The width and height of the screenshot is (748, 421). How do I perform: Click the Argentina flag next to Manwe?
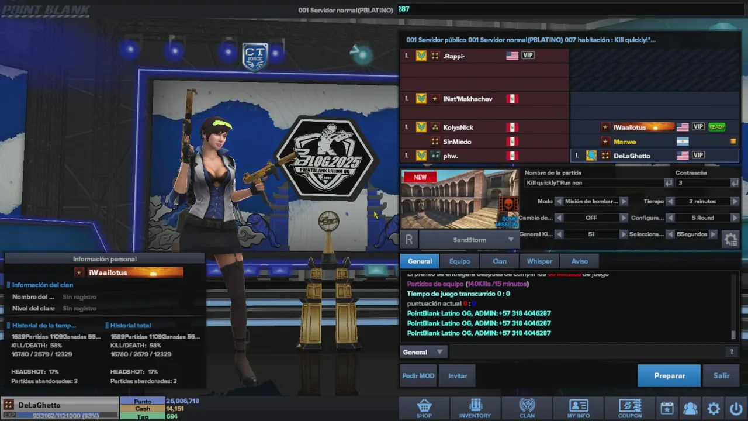pos(683,142)
